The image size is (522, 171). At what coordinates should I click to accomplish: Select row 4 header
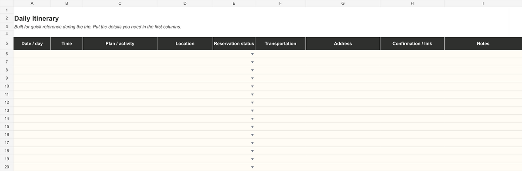click(x=7, y=34)
